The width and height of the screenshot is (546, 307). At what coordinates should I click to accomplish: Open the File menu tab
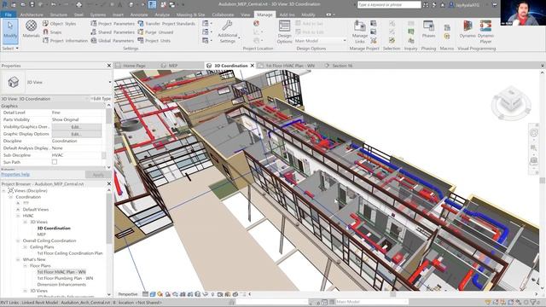point(8,14)
